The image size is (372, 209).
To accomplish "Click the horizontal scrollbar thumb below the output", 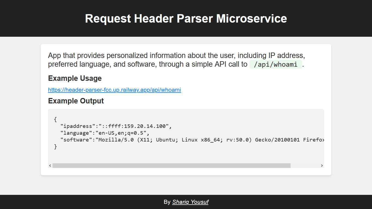I will (x=171, y=165).
